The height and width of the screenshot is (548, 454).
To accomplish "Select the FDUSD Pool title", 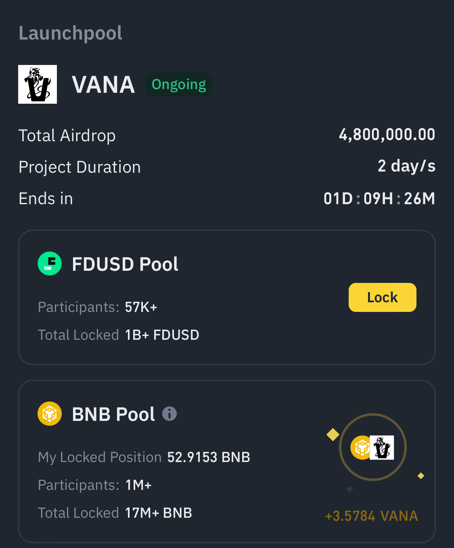I will [x=125, y=264].
